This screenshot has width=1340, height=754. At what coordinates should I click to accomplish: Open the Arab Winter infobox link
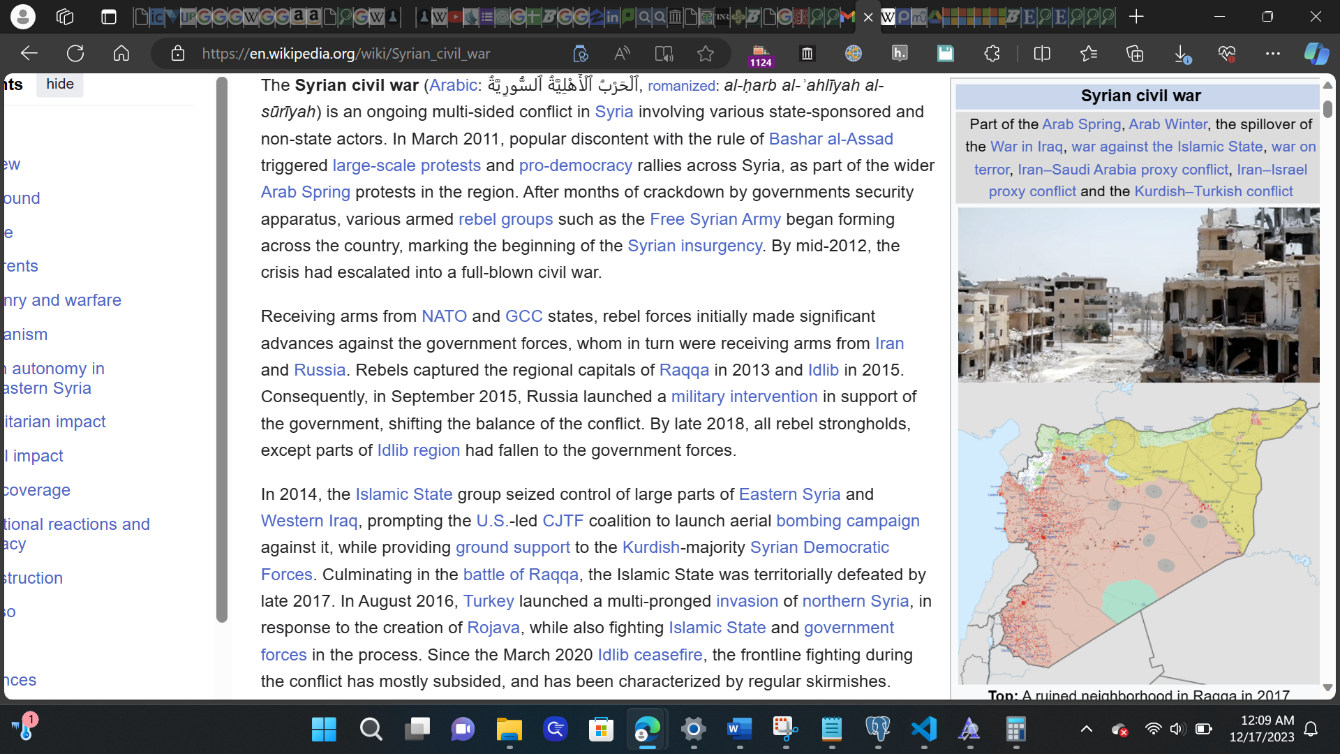[x=1168, y=124]
